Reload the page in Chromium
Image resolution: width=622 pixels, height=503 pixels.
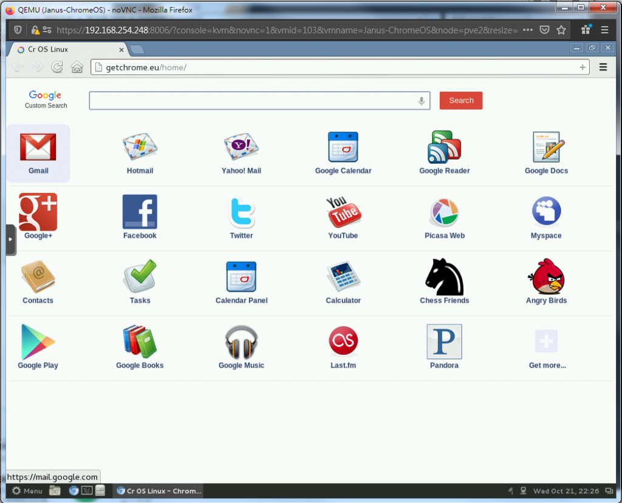point(57,67)
